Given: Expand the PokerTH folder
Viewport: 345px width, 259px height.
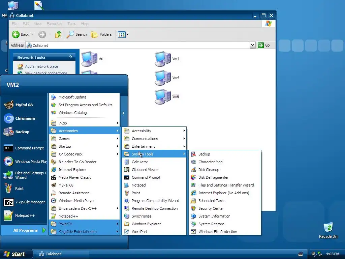Looking at the screenshot, I should pos(84,224).
